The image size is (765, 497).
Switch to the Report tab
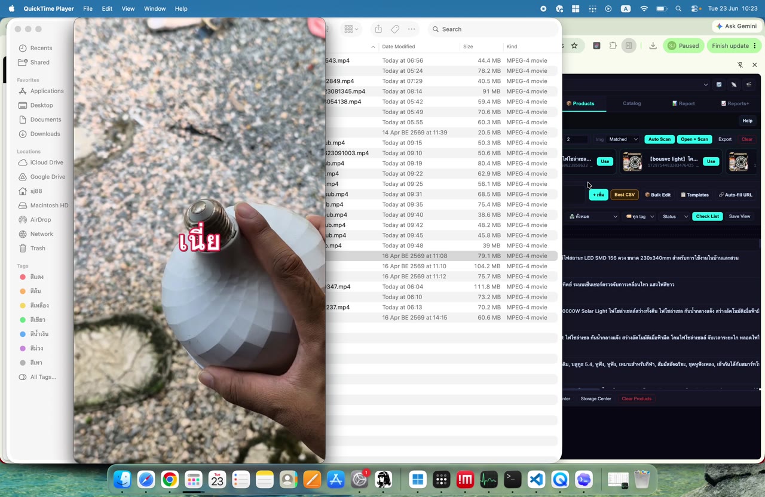[683, 103]
